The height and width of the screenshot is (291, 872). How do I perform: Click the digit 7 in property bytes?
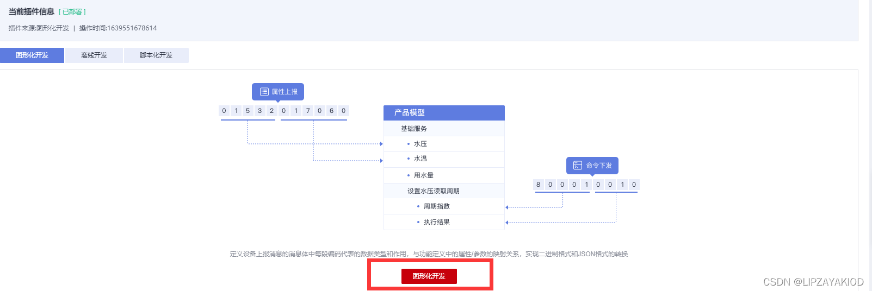[x=308, y=111]
